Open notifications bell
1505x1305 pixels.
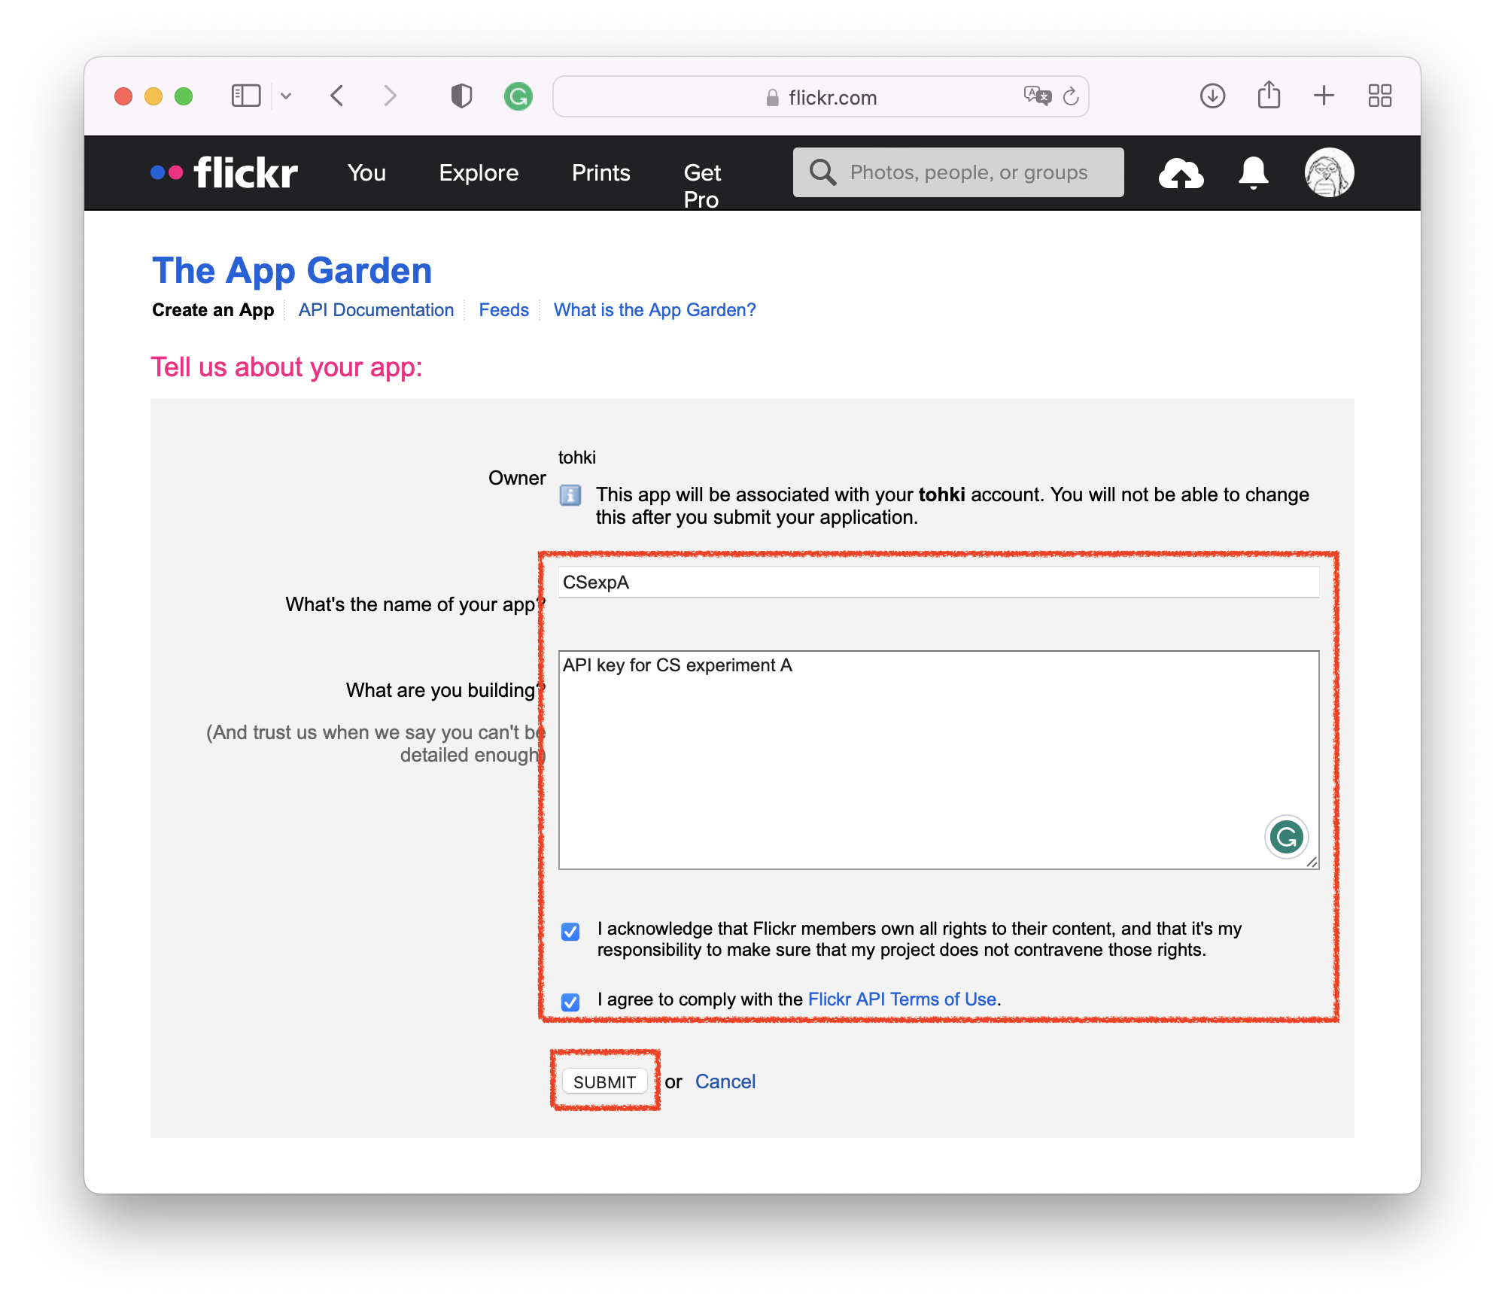tap(1253, 173)
